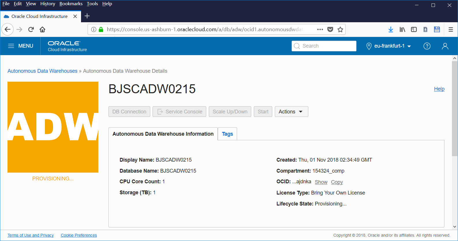Open page actions three-dots menu

320,29
